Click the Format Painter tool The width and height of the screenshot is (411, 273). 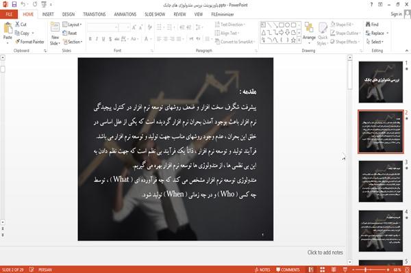29,42
